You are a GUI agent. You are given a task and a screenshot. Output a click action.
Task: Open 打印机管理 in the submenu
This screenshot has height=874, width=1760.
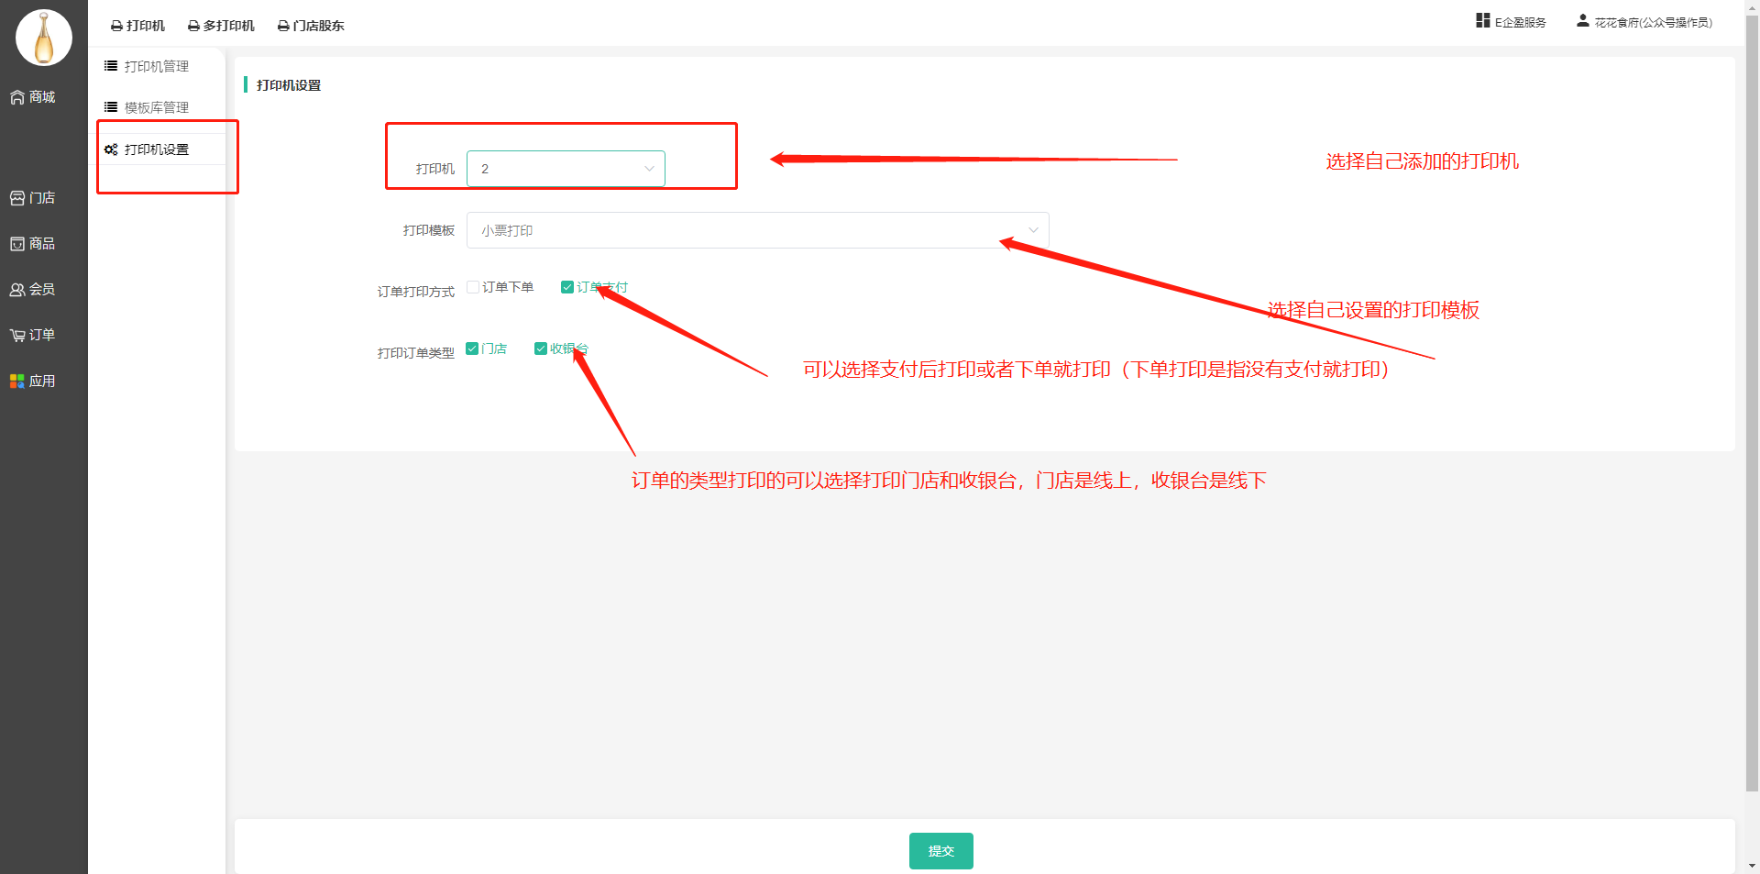[156, 67]
